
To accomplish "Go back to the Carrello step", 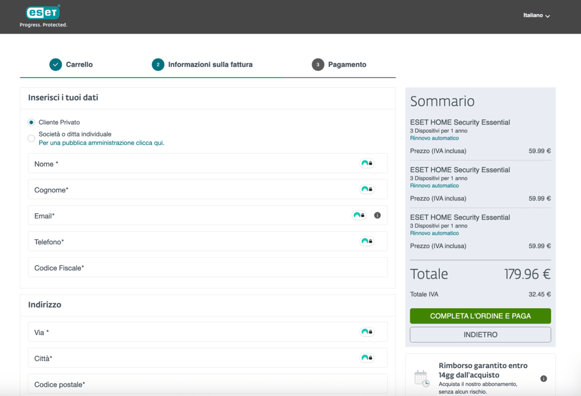I will pyautogui.click(x=79, y=65).
